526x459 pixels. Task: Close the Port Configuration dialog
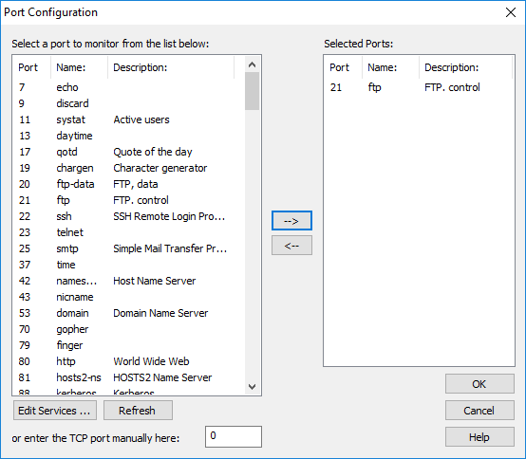point(511,12)
